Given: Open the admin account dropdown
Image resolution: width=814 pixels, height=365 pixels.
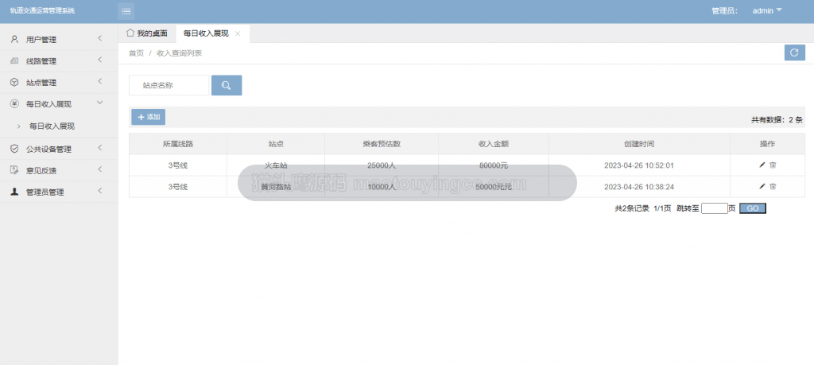Looking at the screenshot, I should click(x=767, y=11).
